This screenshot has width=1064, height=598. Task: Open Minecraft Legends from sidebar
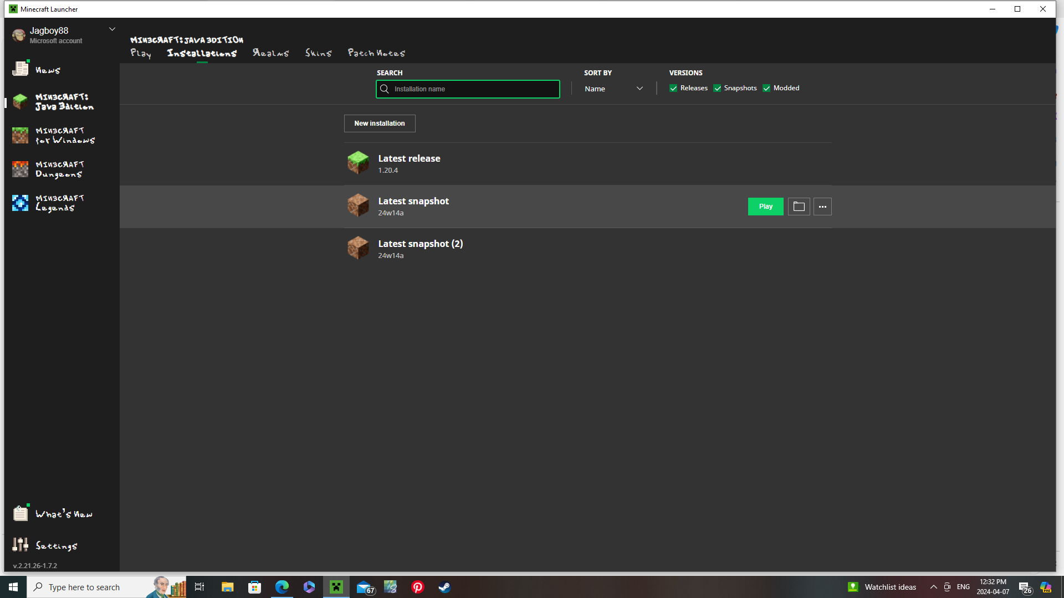tap(54, 203)
